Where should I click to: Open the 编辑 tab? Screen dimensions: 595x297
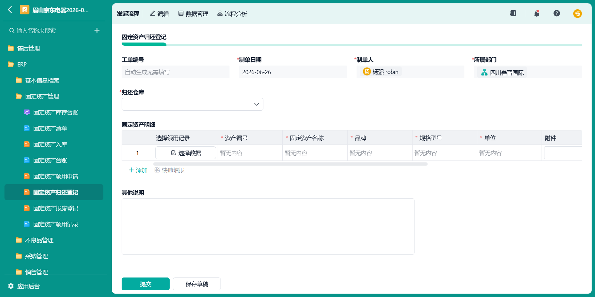[159, 14]
